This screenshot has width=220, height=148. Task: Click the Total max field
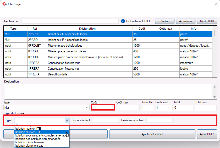tap(206, 107)
